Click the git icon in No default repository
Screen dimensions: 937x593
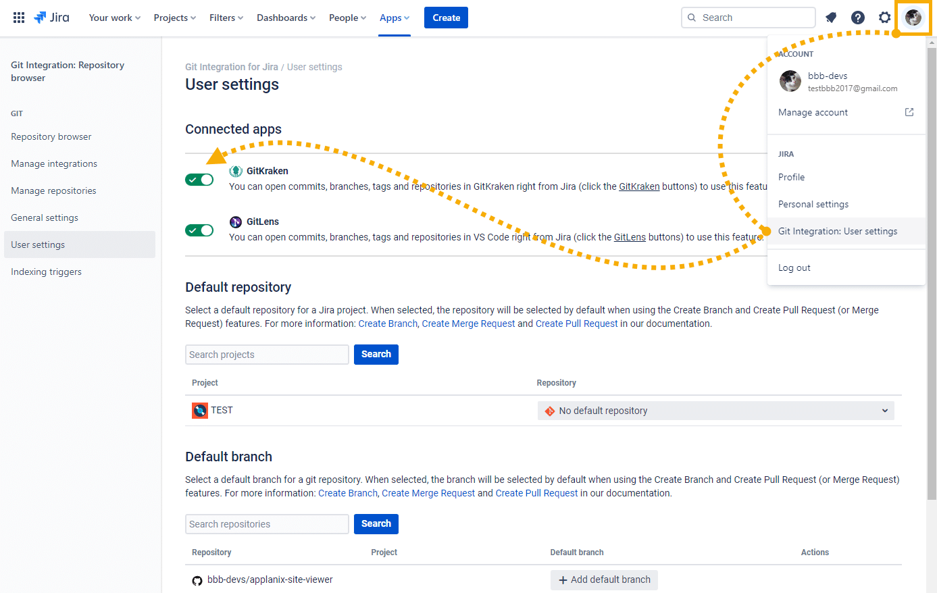click(x=550, y=411)
